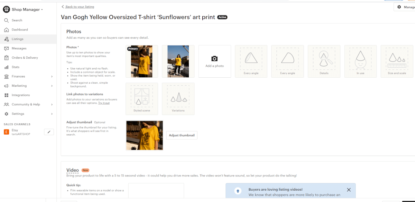
Task: Open the Shop Manager dropdown arrow
Action: (42, 10)
